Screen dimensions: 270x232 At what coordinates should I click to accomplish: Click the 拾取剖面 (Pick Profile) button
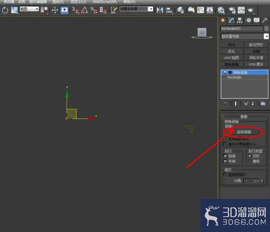[x=244, y=132]
